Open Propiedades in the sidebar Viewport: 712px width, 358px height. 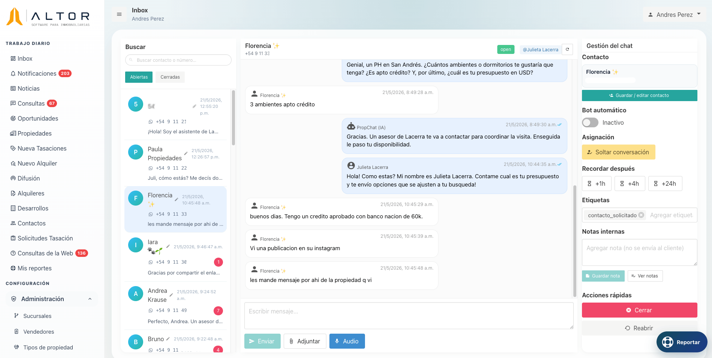pyautogui.click(x=31, y=133)
